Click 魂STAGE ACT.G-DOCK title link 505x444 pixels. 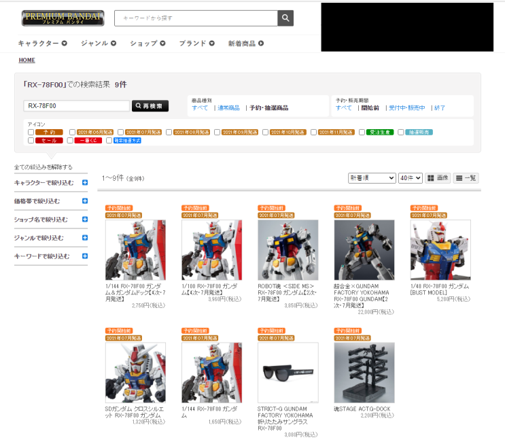point(362,409)
